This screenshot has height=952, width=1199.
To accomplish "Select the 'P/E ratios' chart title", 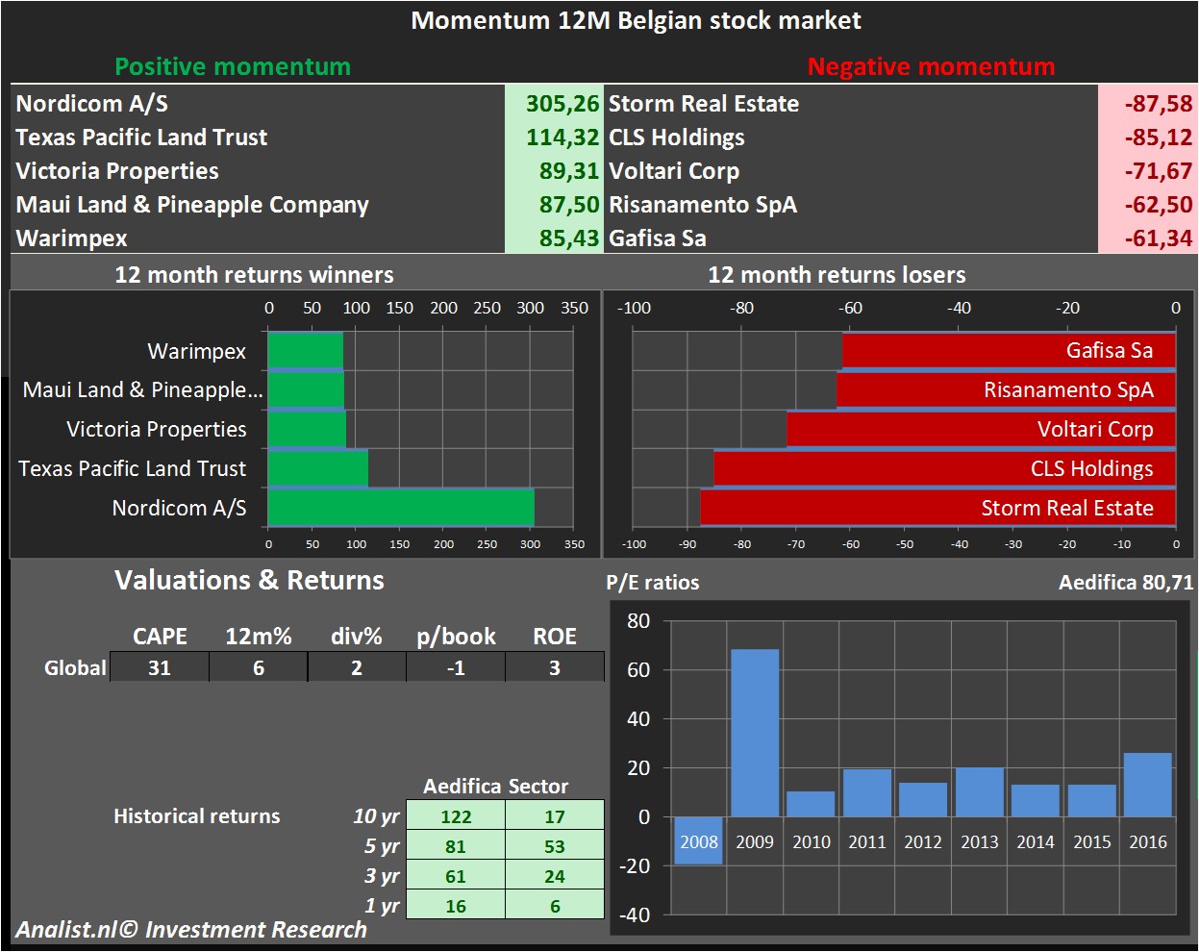I will pos(653,583).
